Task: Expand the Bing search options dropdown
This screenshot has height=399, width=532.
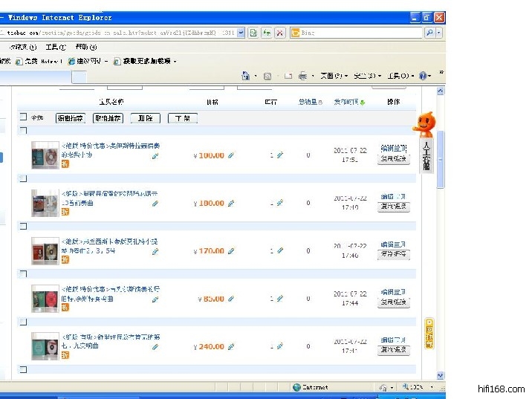Action: click(439, 33)
